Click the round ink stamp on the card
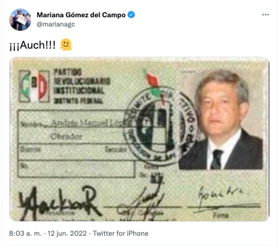The height and width of the screenshot is (246, 278). [159, 125]
